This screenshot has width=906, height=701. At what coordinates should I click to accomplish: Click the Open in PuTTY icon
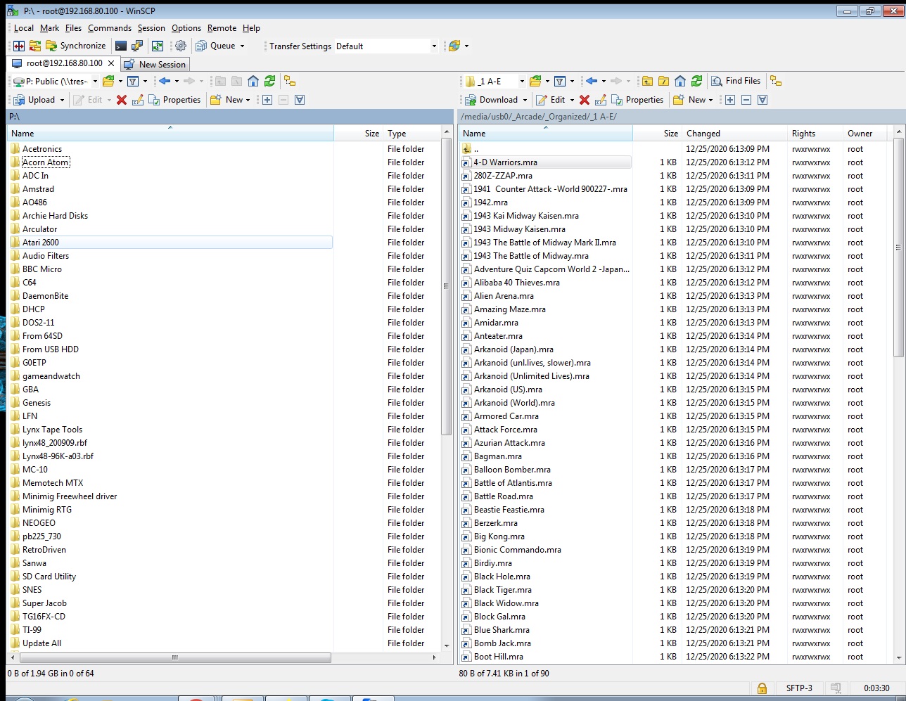[x=138, y=46]
